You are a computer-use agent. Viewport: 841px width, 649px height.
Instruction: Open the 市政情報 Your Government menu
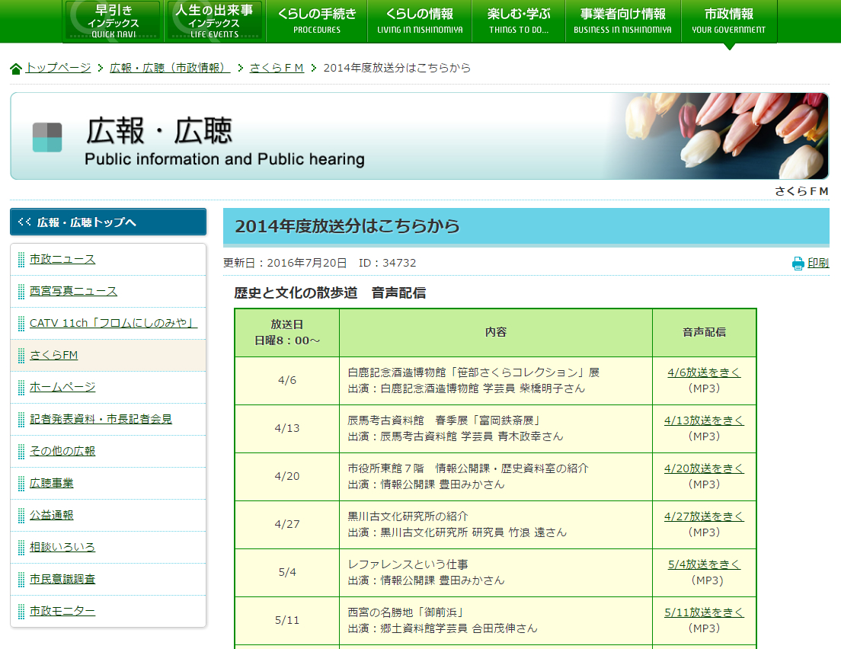[731, 20]
